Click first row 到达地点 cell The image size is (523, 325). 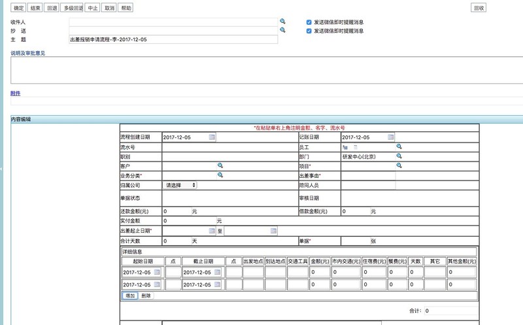tap(275, 272)
